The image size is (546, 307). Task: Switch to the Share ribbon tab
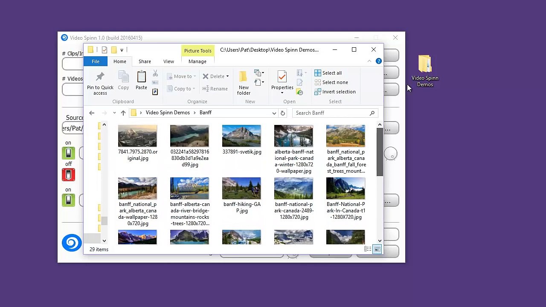pyautogui.click(x=145, y=61)
